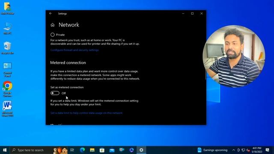Open Settings home via house icon
The image size is (274, 154).
point(53,25)
